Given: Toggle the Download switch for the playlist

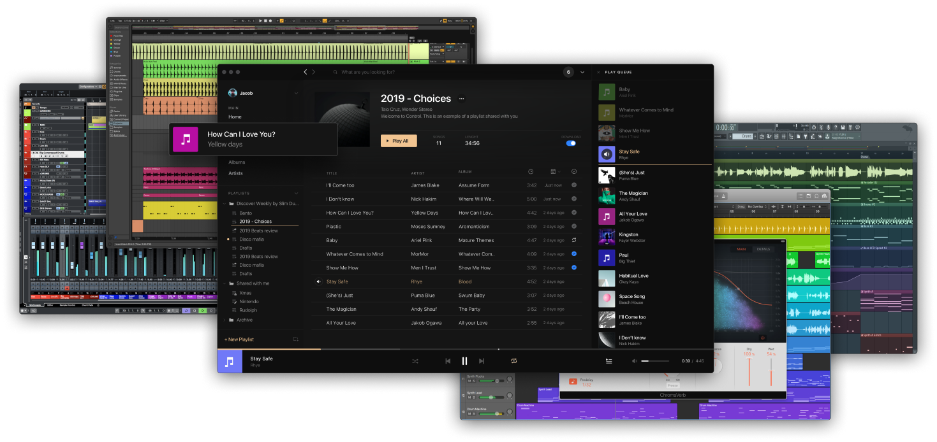Looking at the screenshot, I should tap(571, 143).
